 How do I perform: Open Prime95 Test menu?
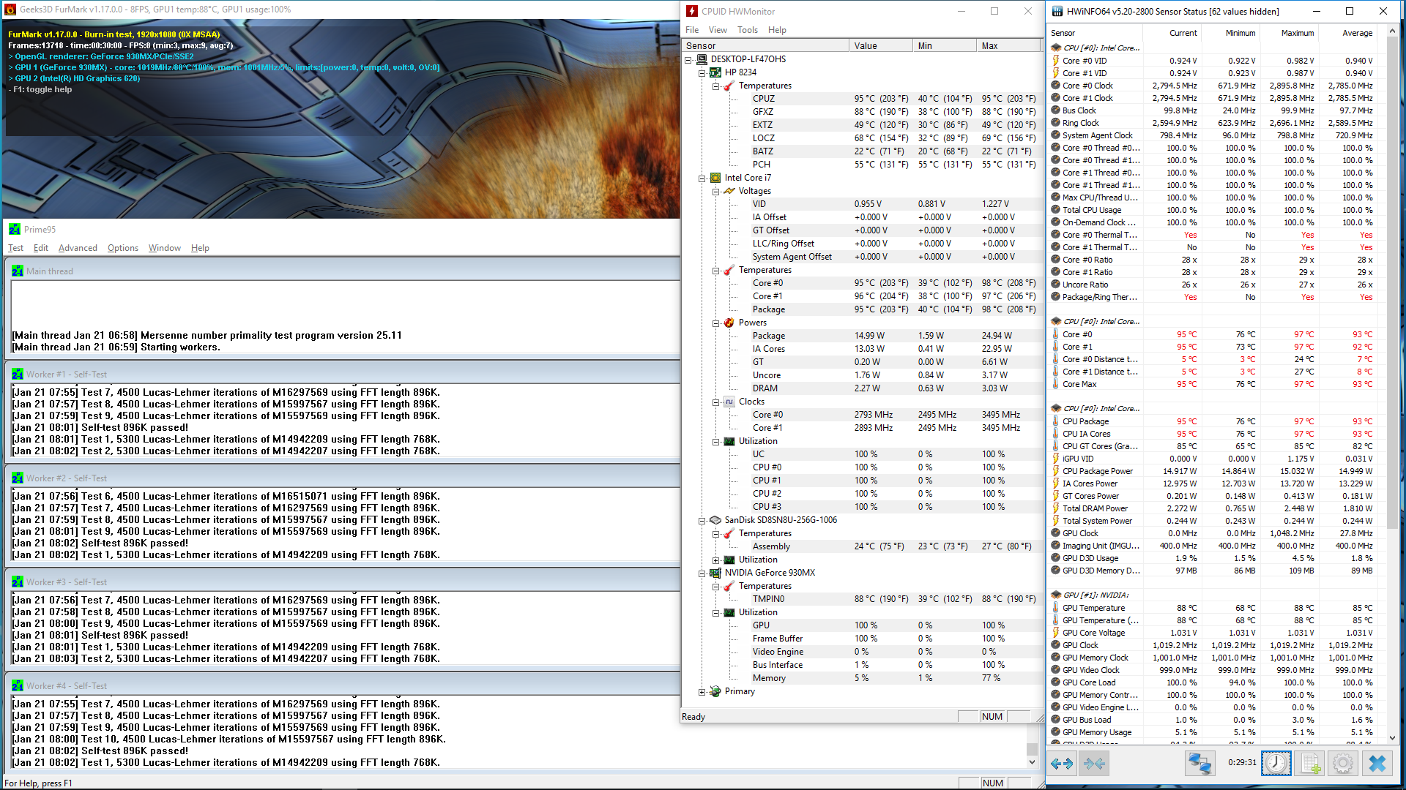click(x=15, y=248)
